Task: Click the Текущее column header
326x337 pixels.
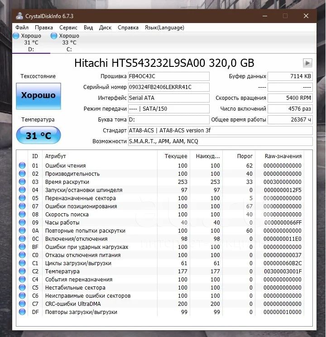Action: [174, 156]
